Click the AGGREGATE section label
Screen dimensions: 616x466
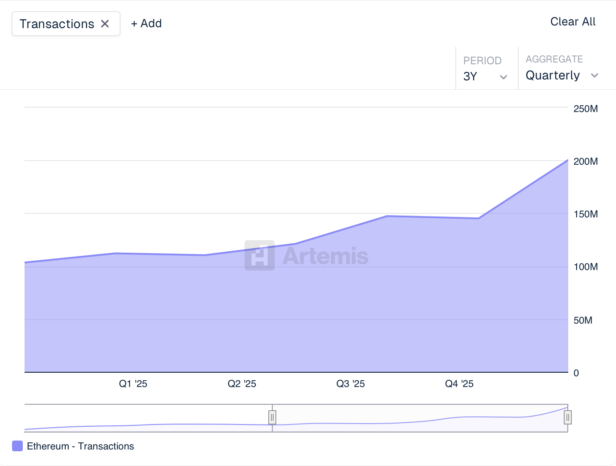pyautogui.click(x=554, y=59)
